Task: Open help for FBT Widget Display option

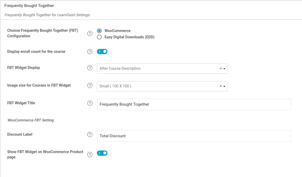Action: (90, 68)
